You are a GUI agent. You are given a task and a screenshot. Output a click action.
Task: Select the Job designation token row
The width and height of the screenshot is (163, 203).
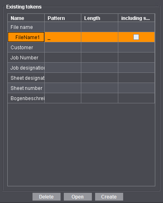point(81,68)
